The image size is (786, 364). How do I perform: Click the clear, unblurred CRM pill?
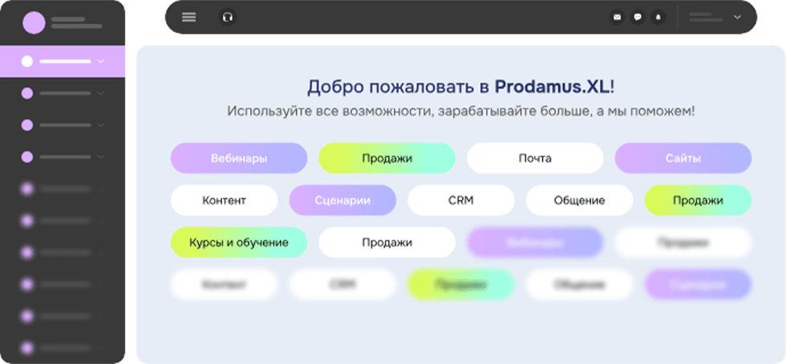pos(460,200)
